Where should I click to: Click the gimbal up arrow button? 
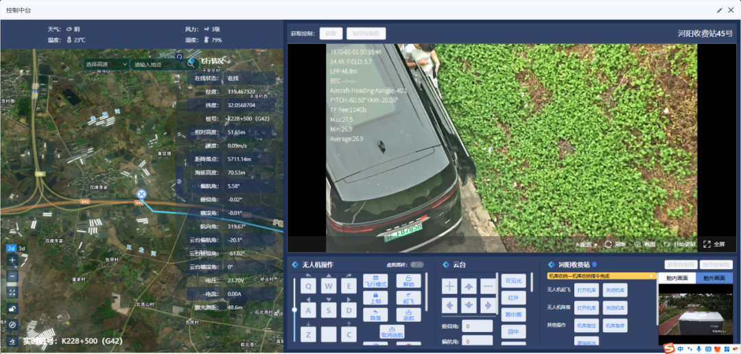pos(469,286)
